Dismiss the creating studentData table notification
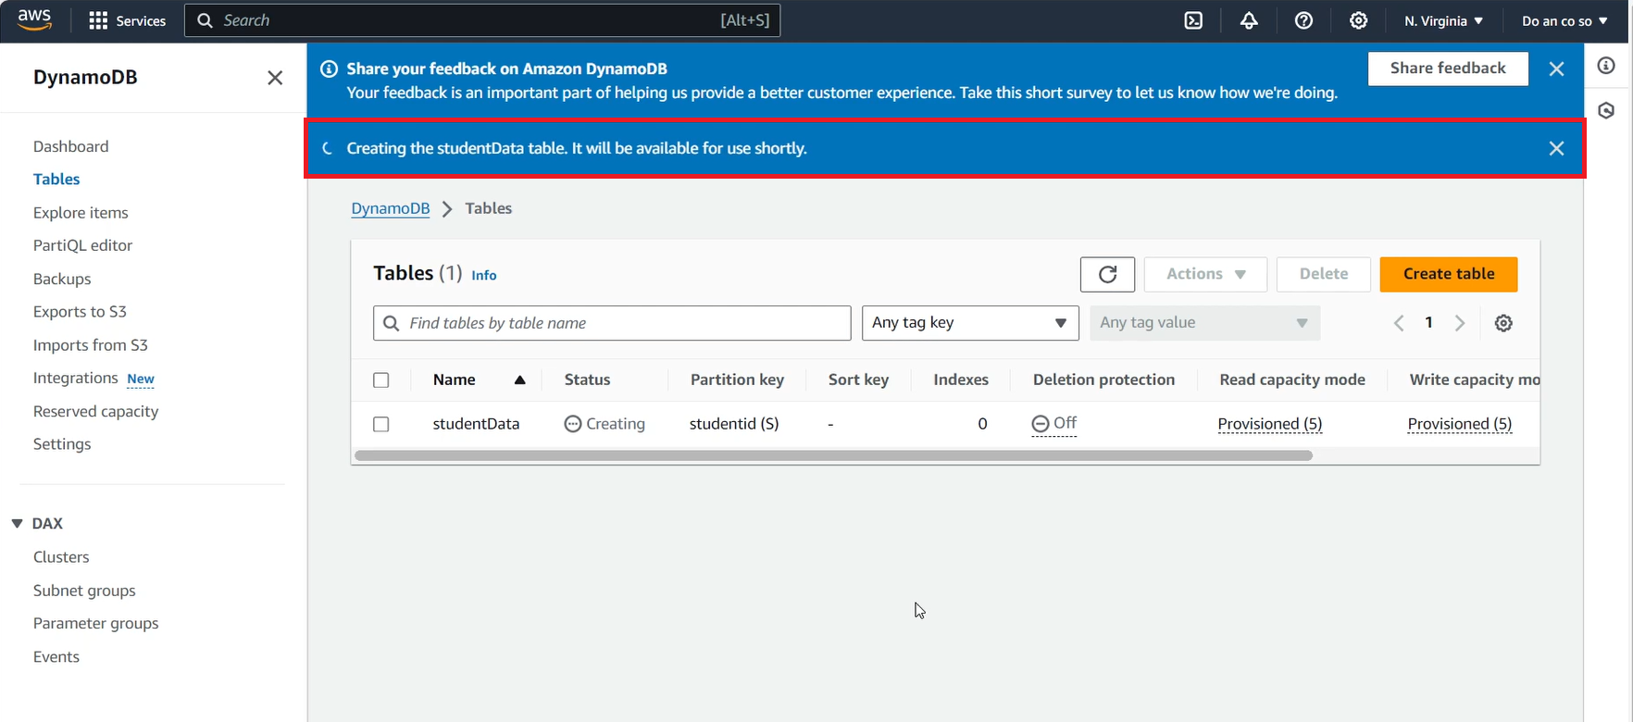The width and height of the screenshot is (1633, 722). click(x=1556, y=148)
